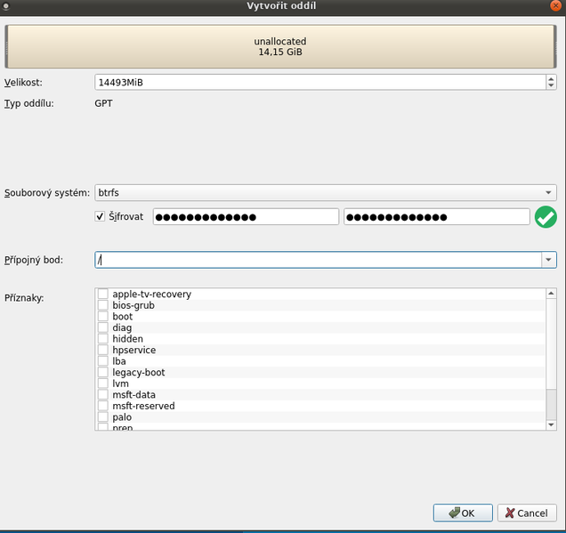Increase partition size with the Velikost stepper
The height and width of the screenshot is (533, 566).
[550, 78]
